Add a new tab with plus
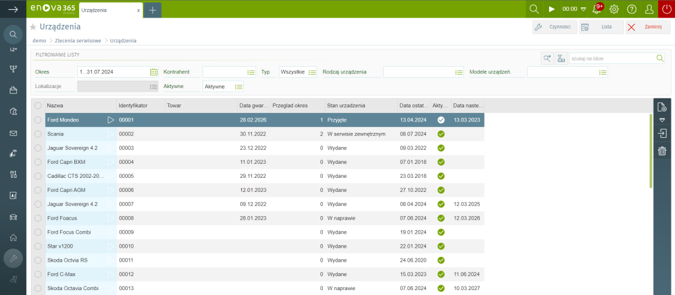Screen dimensions: 675x295 point(153,10)
